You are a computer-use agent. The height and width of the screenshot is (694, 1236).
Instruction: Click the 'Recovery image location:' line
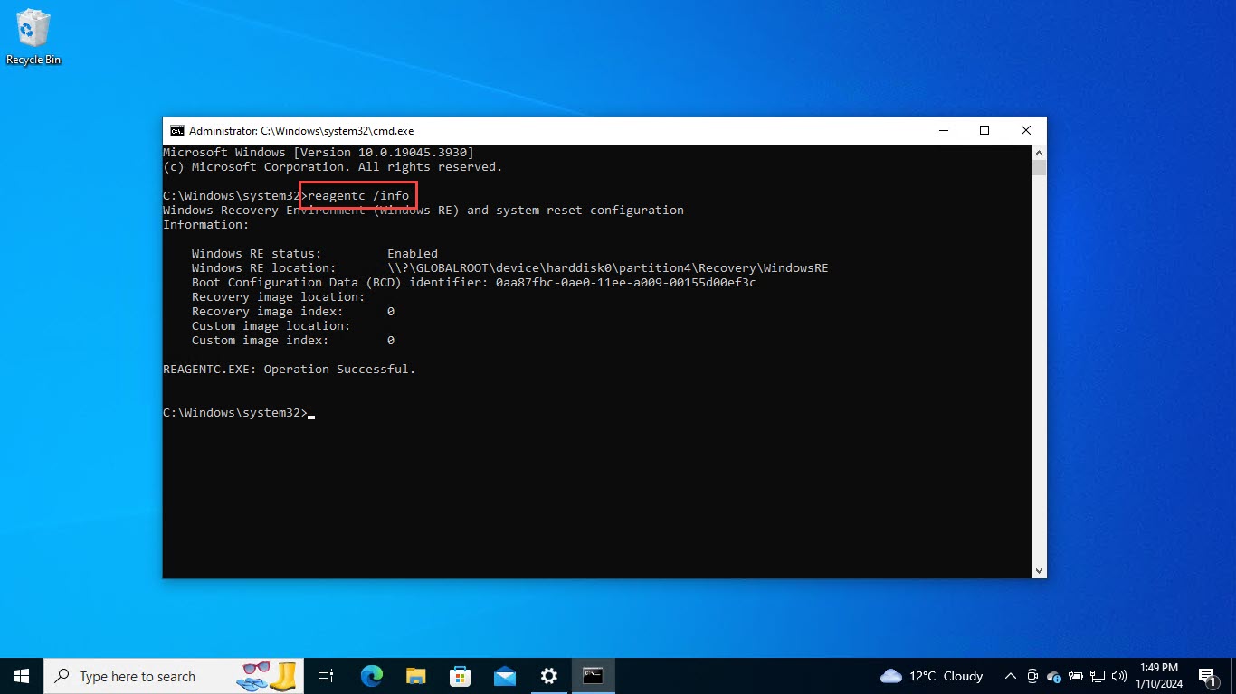pos(279,297)
